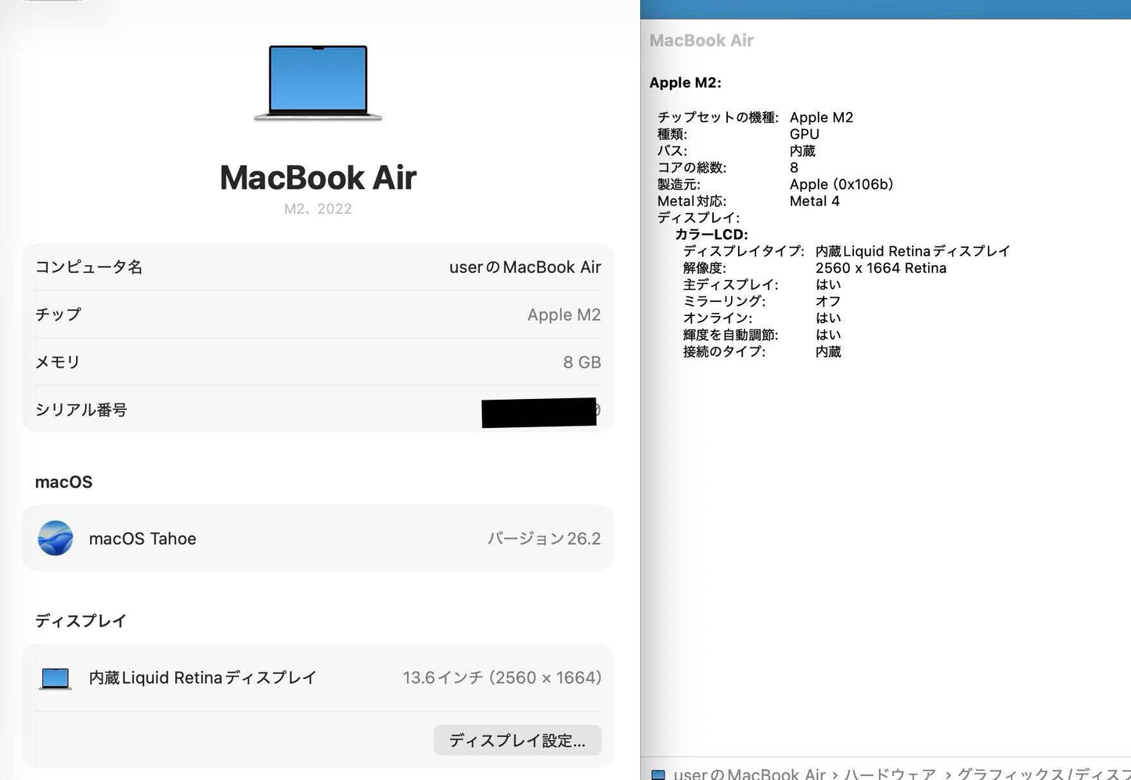The height and width of the screenshot is (780, 1131).
Task: Click the 内蔵Liquid Retinaディスプレイ row label
Action: [x=203, y=678]
